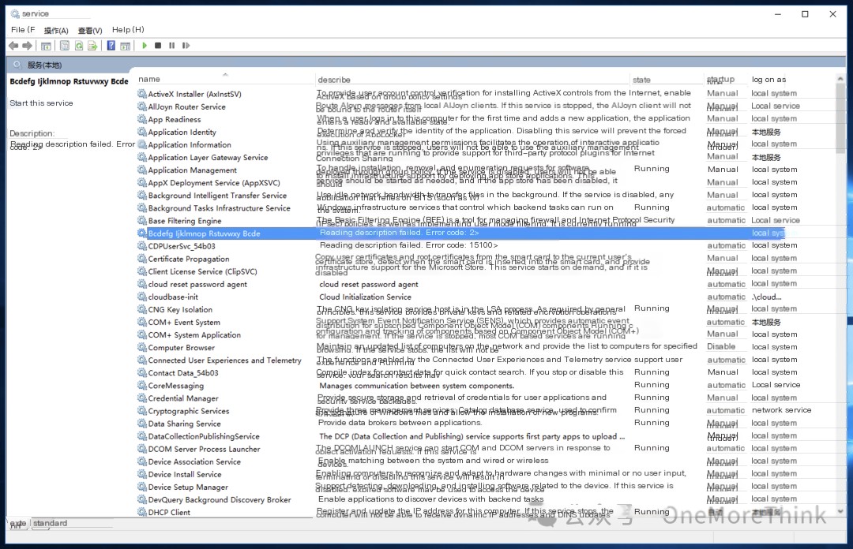Click the gear icon beside Device Setup Manager
The image size is (853, 549).
click(x=142, y=487)
